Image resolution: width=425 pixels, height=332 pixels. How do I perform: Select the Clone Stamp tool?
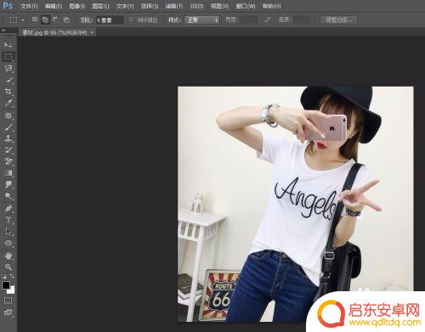[x=8, y=138]
